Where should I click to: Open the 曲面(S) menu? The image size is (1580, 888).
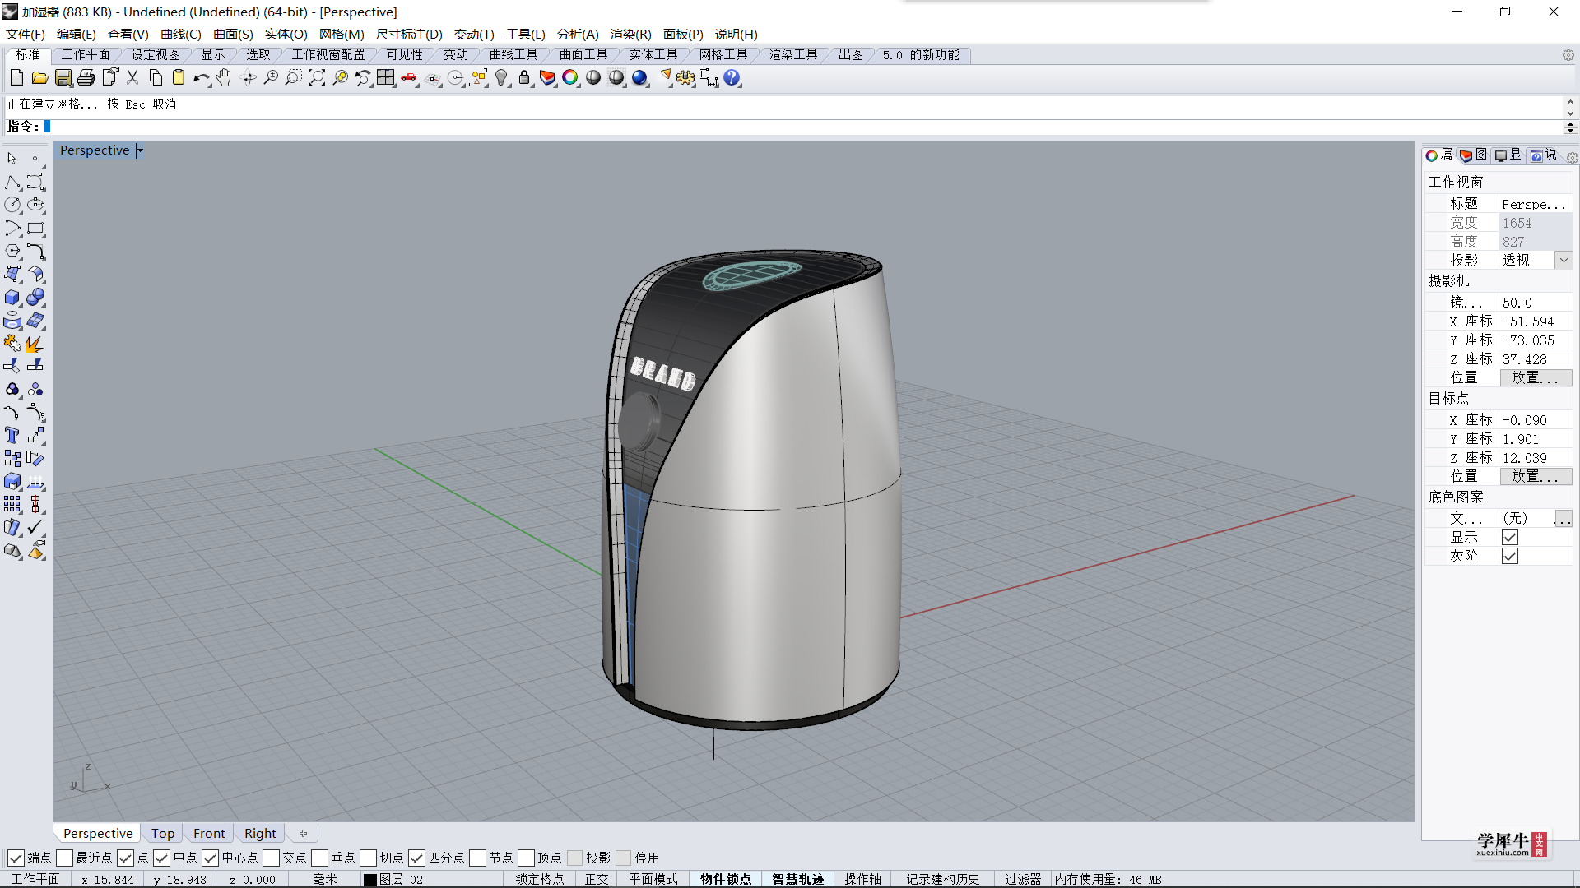233,34
